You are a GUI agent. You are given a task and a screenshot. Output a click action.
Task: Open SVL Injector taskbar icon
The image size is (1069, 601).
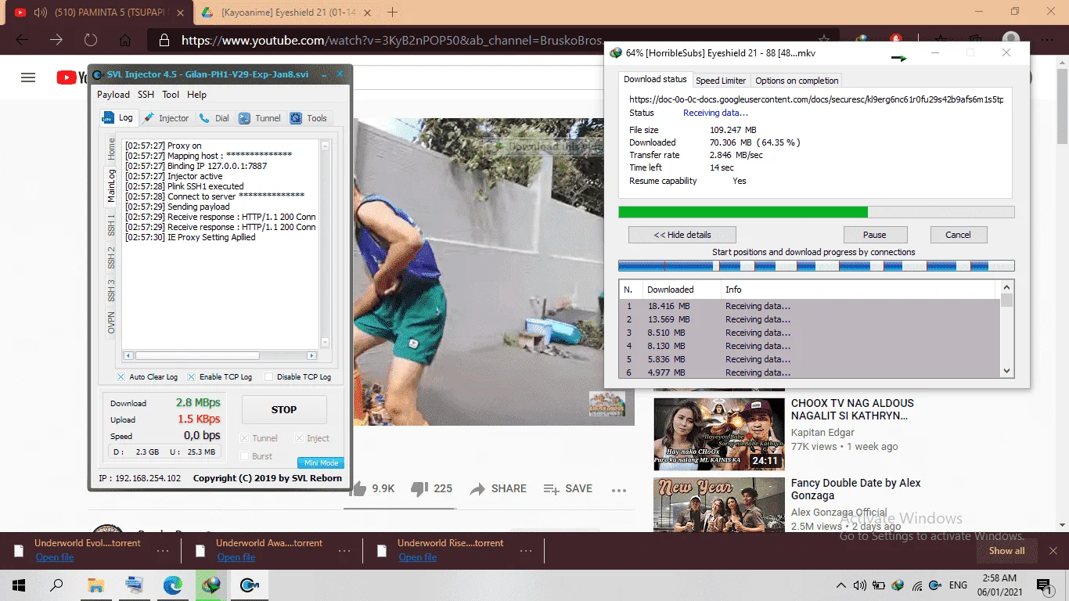(250, 585)
